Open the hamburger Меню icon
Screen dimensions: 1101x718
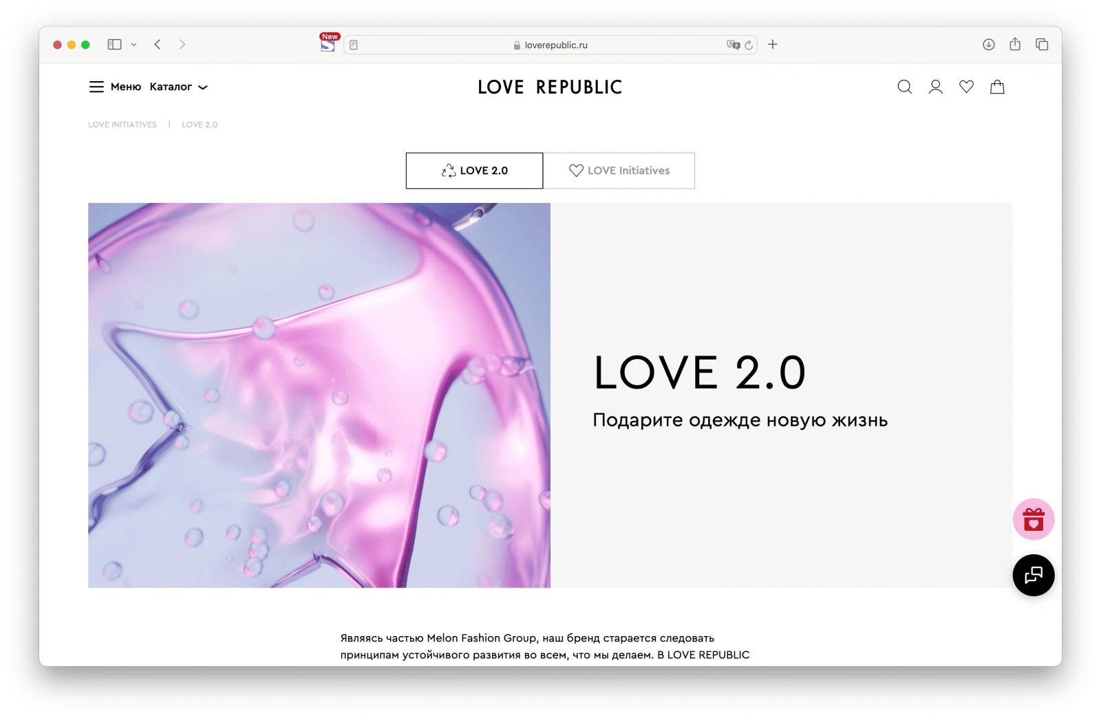point(96,87)
